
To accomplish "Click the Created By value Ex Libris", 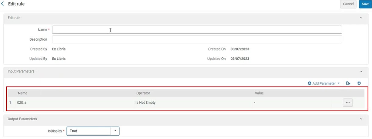I will point(59,49).
